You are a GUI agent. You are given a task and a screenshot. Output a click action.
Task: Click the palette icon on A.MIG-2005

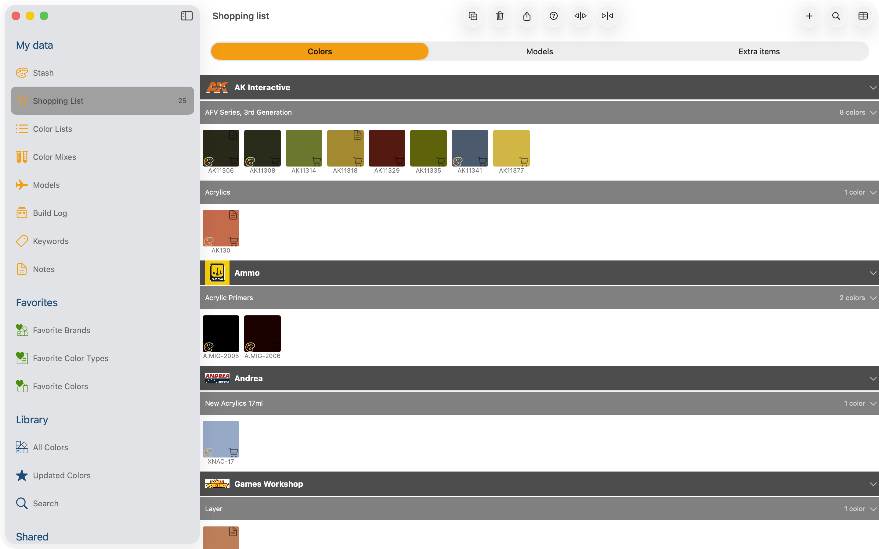[209, 347]
